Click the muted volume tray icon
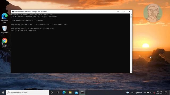The height and width of the screenshot is (95, 170). tap(154, 93)
